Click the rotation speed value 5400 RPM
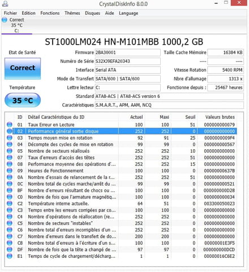Screen dimensions: 249x272 [226, 70]
